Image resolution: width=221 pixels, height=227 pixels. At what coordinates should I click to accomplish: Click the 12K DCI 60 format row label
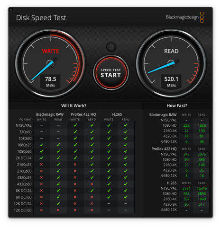coord(23,210)
